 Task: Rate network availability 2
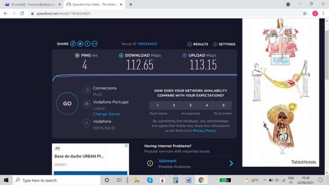(x=174, y=105)
